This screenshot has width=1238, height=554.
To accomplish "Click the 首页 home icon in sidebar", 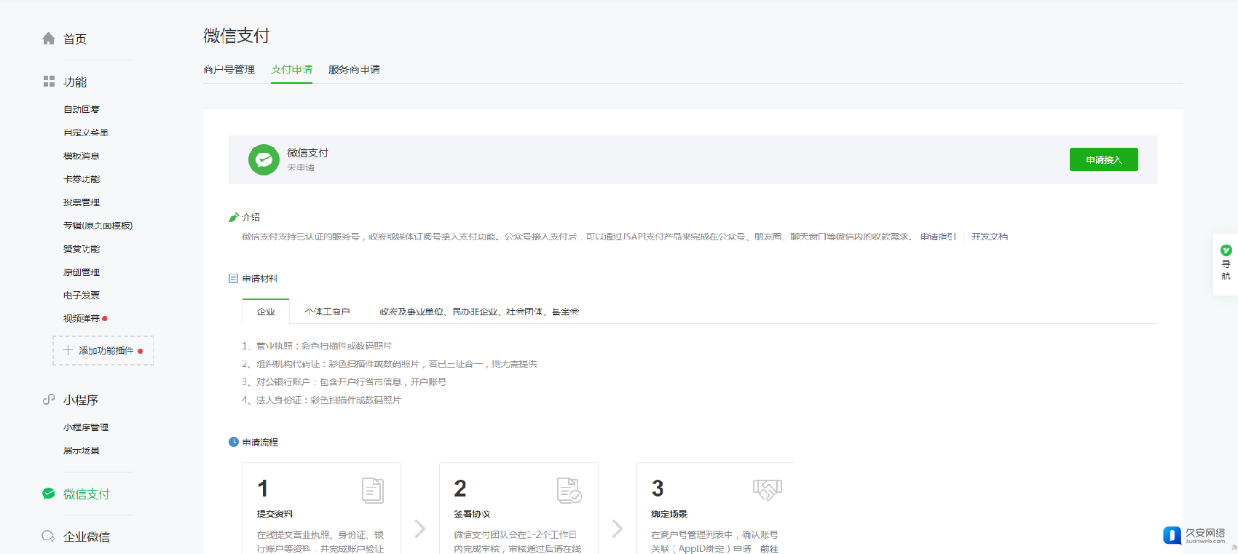I will 49,39.
